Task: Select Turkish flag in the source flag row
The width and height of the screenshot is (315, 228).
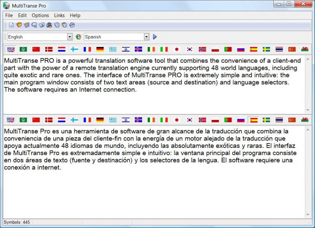Action: click(292, 49)
